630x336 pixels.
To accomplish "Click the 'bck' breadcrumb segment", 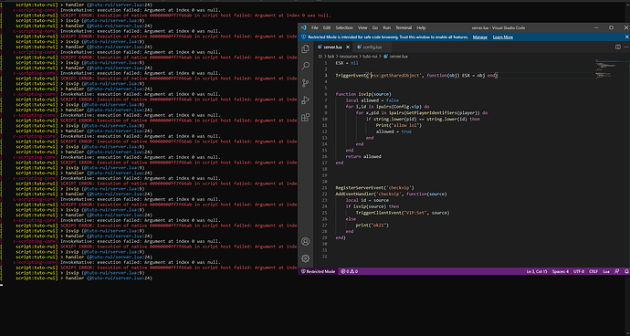I will point(331,57).
